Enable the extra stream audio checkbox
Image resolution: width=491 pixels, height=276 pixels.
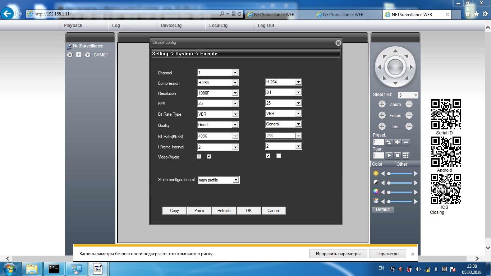tap(279, 156)
